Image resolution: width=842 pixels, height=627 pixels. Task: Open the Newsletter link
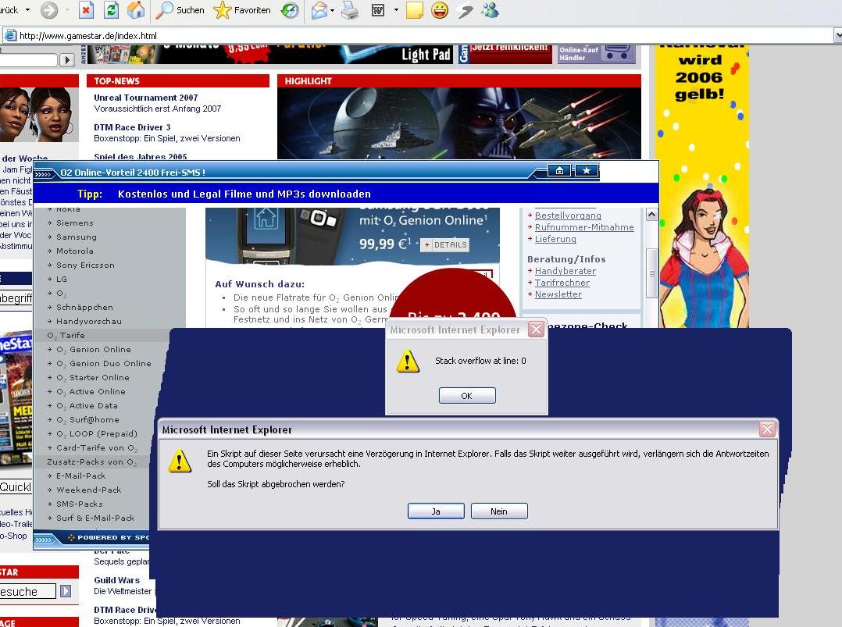[x=558, y=294]
